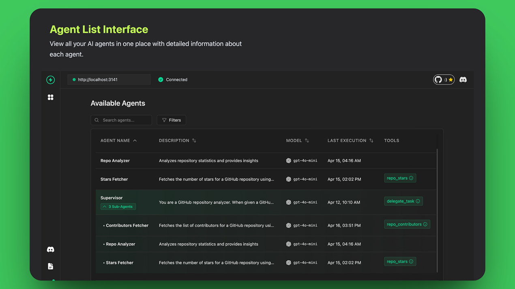The image size is (515, 289).
Task: Click the green Connected check icon
Action: [161, 80]
